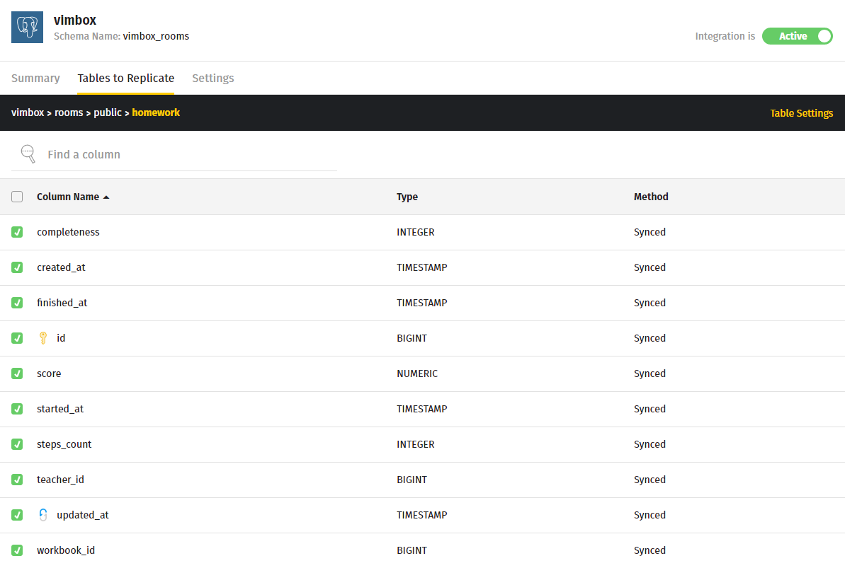Click Synced method of id row
Viewport: 845px width, 568px height.
(x=650, y=338)
